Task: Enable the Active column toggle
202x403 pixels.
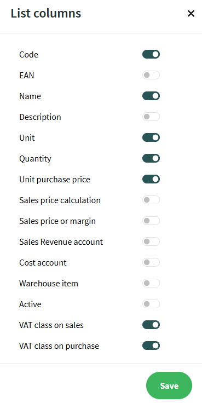Action: pyautogui.click(x=151, y=304)
